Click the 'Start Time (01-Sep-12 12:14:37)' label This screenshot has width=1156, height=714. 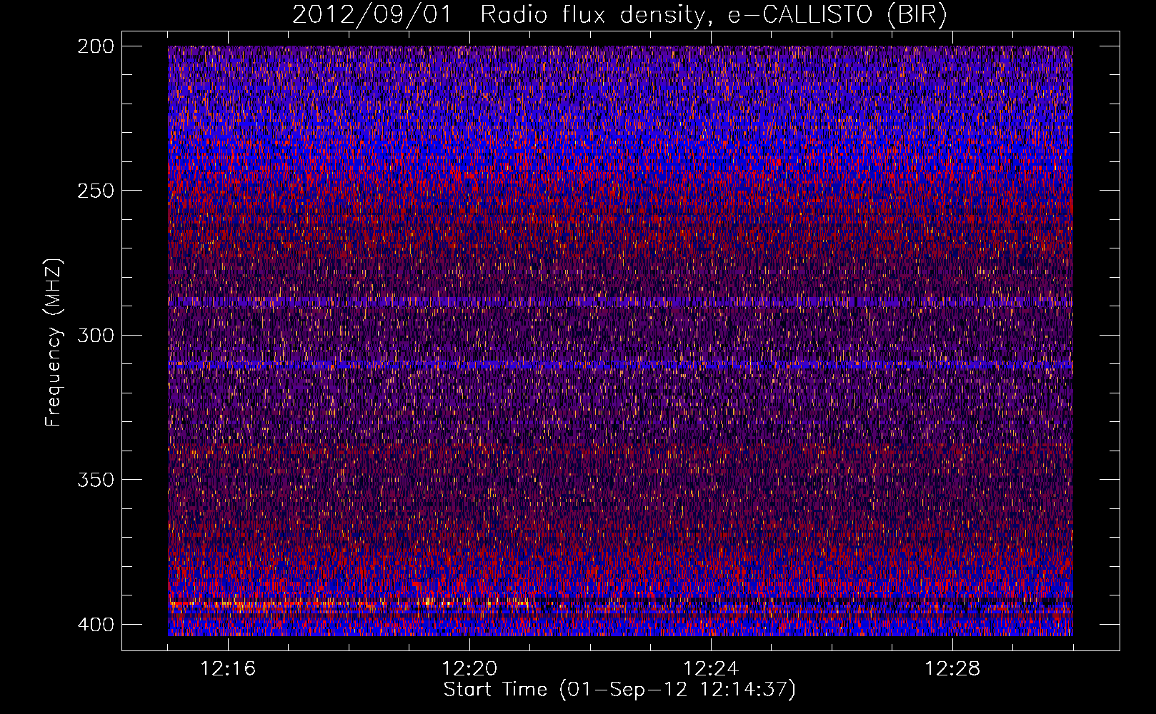[619, 690]
